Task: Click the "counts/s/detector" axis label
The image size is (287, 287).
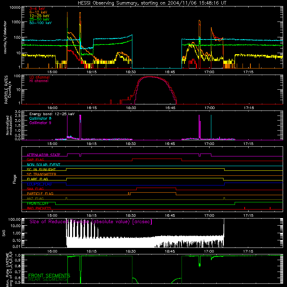Action: [x=5, y=37]
